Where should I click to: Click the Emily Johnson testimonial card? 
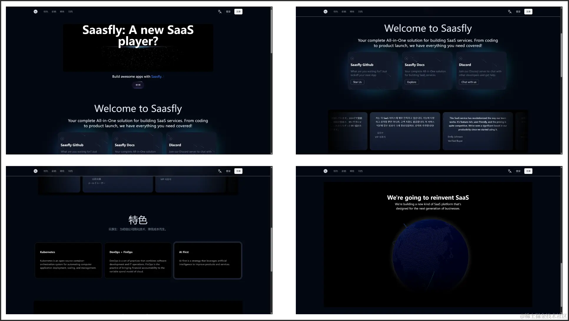(x=478, y=131)
